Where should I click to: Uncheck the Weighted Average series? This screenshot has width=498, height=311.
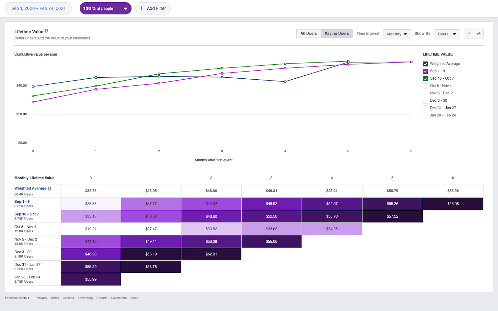click(425, 63)
